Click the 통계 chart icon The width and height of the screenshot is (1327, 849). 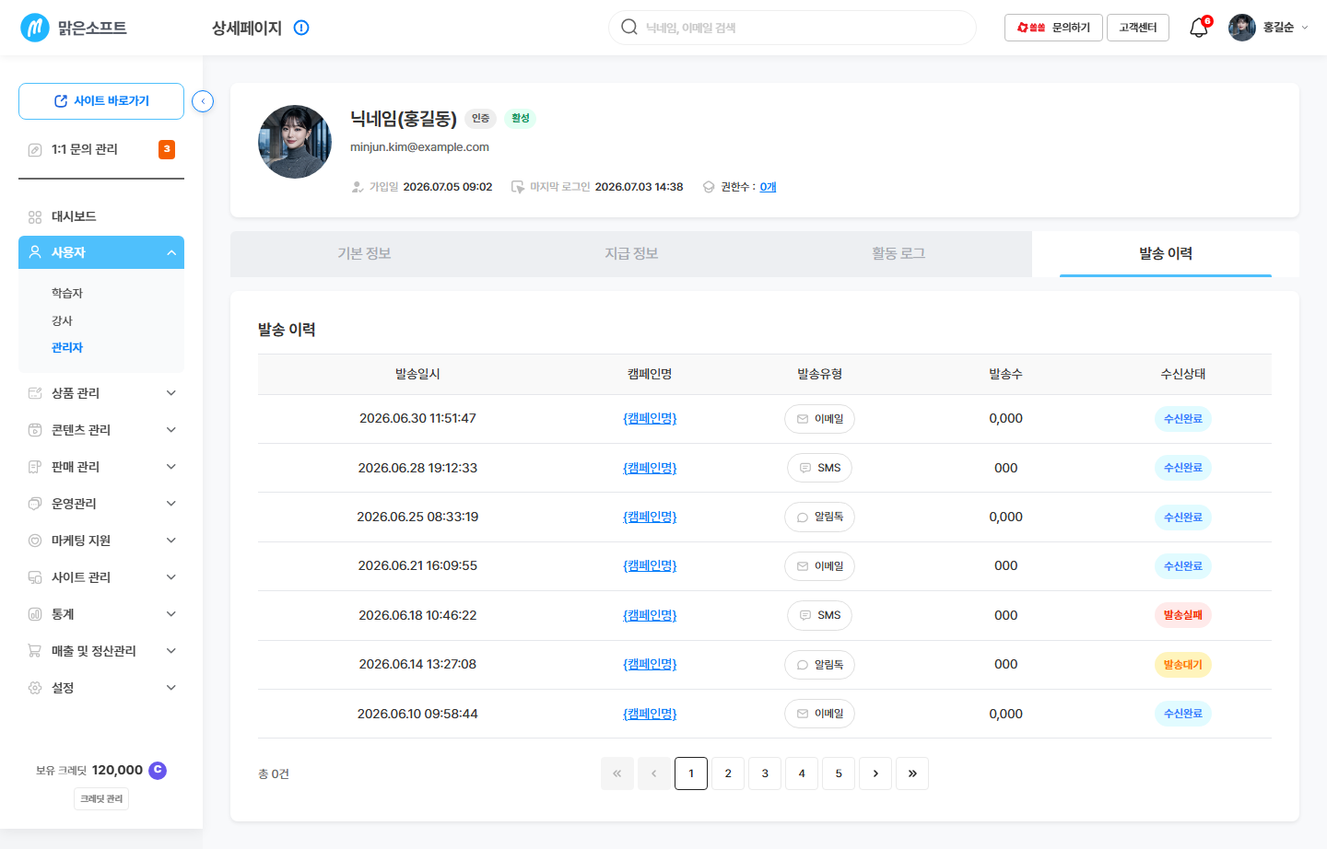click(x=35, y=614)
